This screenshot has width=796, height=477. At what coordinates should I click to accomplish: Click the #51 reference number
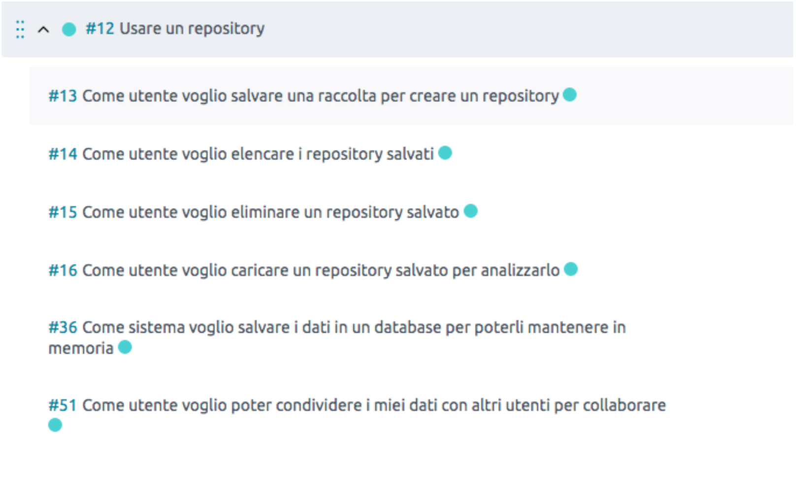pyautogui.click(x=63, y=405)
